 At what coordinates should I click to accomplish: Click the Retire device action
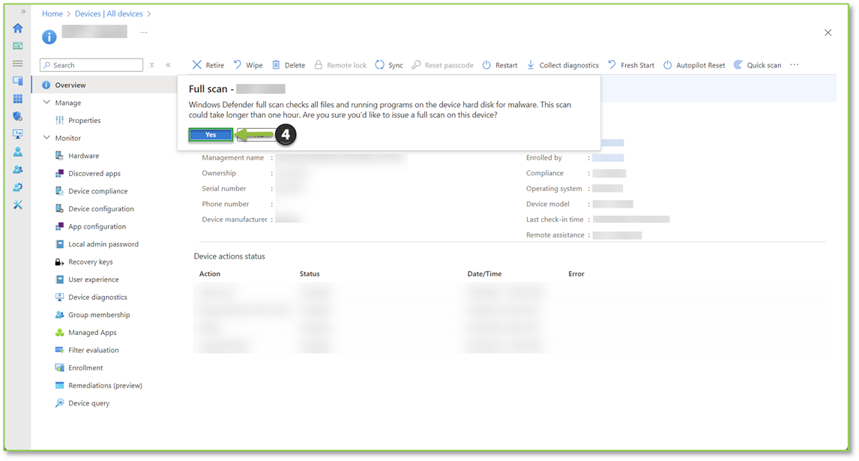click(x=208, y=65)
